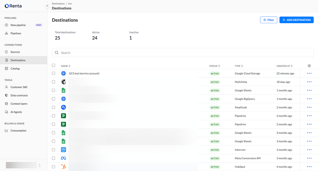Click the NEW badge beside New pipeline
This screenshot has width=319, height=171.
click(39, 25)
